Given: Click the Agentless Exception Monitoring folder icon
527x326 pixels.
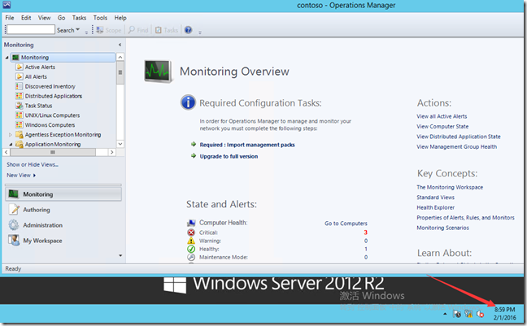Looking at the screenshot, I should (x=20, y=134).
